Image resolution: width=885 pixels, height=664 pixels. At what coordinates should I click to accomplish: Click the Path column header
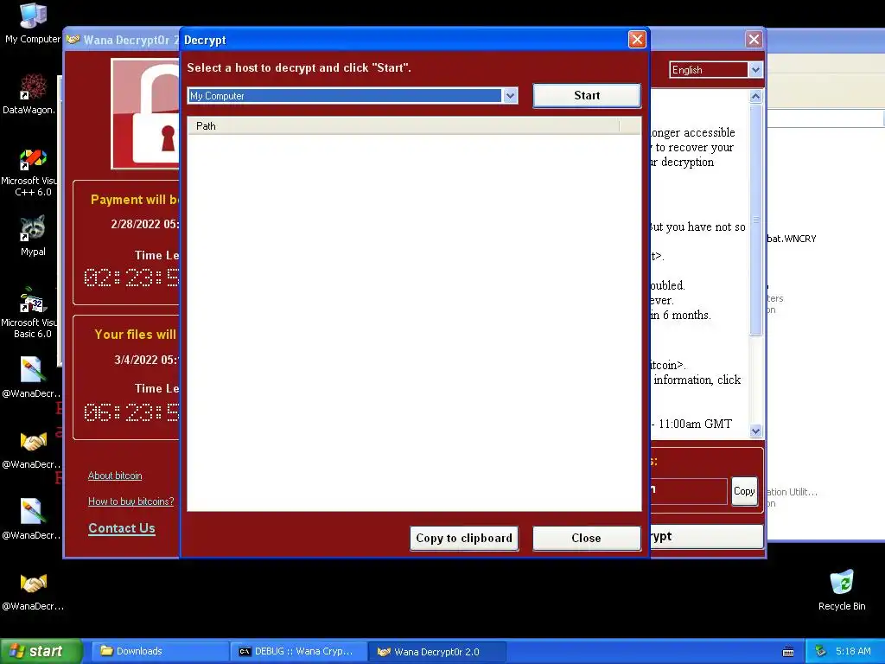pyautogui.click(x=403, y=126)
